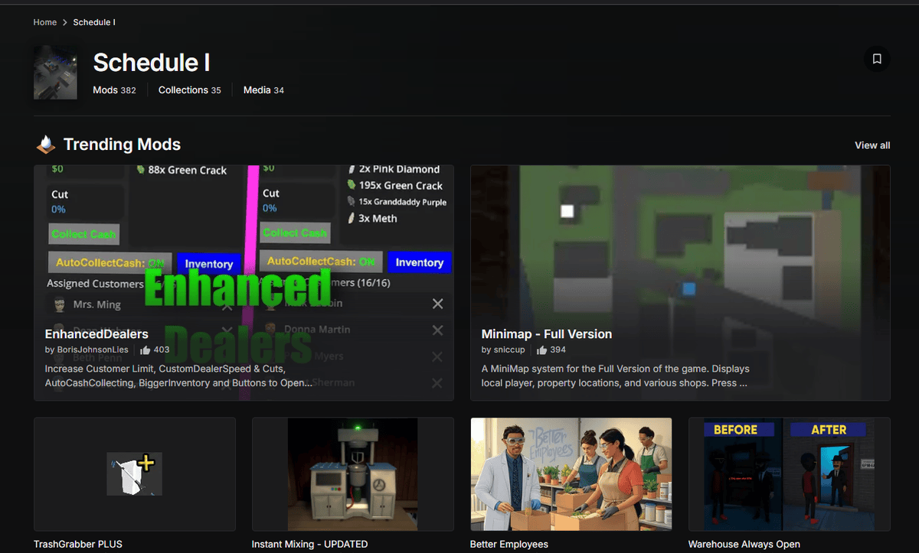Open the Better Employees thumbnail image

571,474
